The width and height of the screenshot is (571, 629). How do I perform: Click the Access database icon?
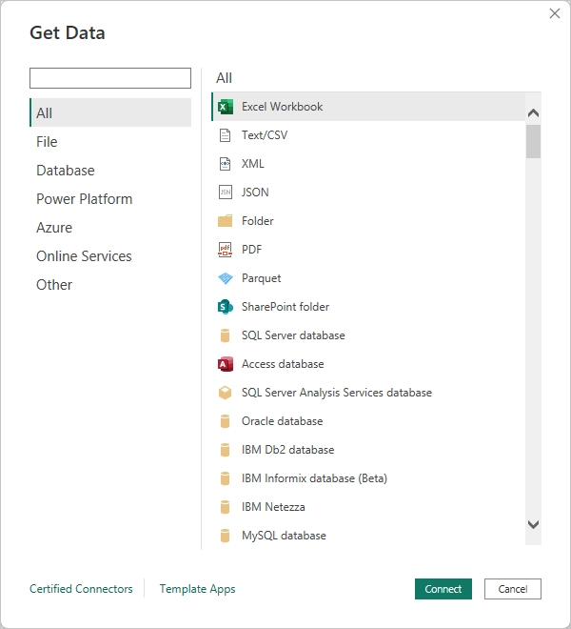(226, 364)
